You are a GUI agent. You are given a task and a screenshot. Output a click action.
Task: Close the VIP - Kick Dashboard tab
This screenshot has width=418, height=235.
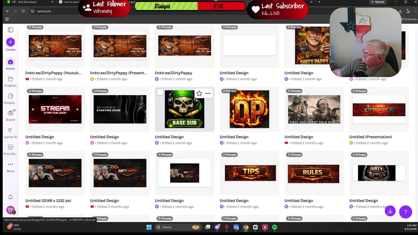[x=52, y=2]
